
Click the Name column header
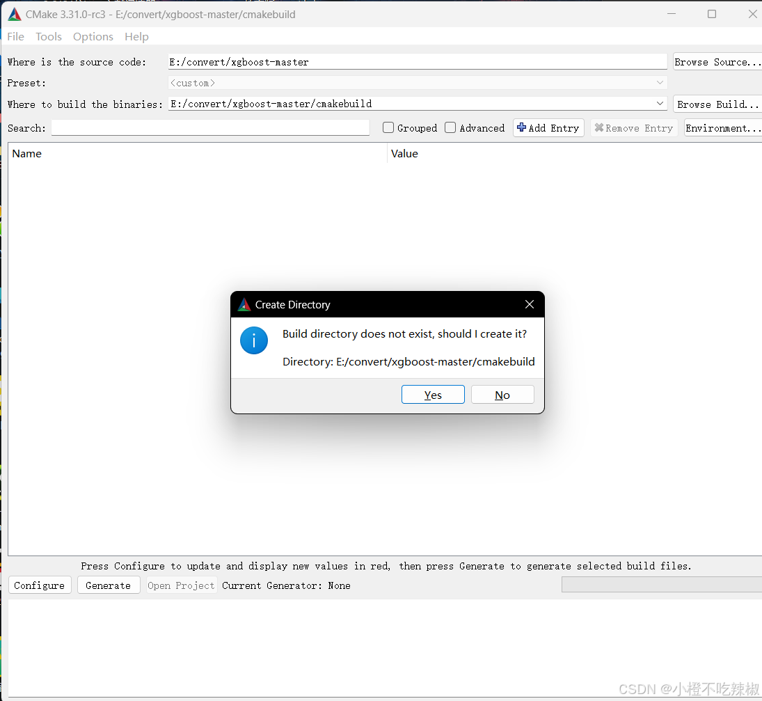[198, 154]
